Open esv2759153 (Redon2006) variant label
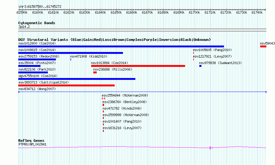275x165 pixels. (x=39, y=56)
